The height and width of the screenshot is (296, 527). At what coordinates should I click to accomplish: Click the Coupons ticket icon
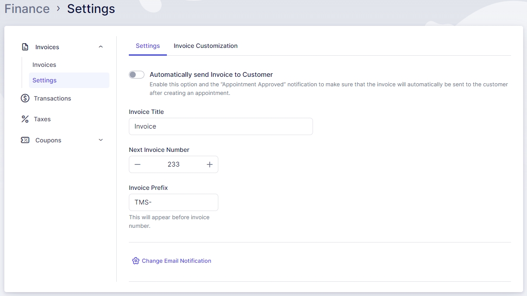(25, 140)
